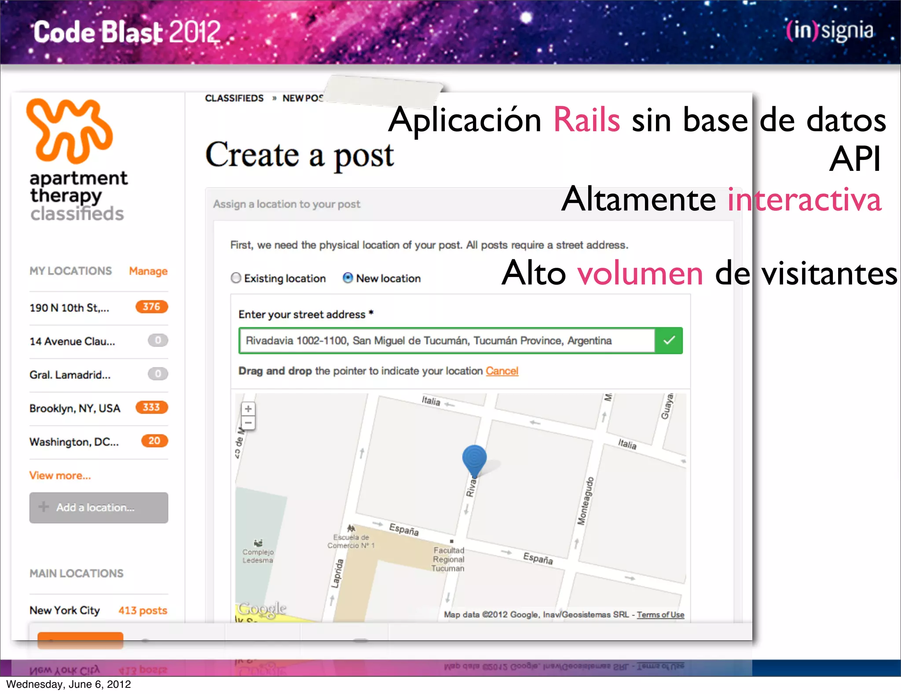Open the View more locations link
The height and width of the screenshot is (694, 901).
[60, 476]
